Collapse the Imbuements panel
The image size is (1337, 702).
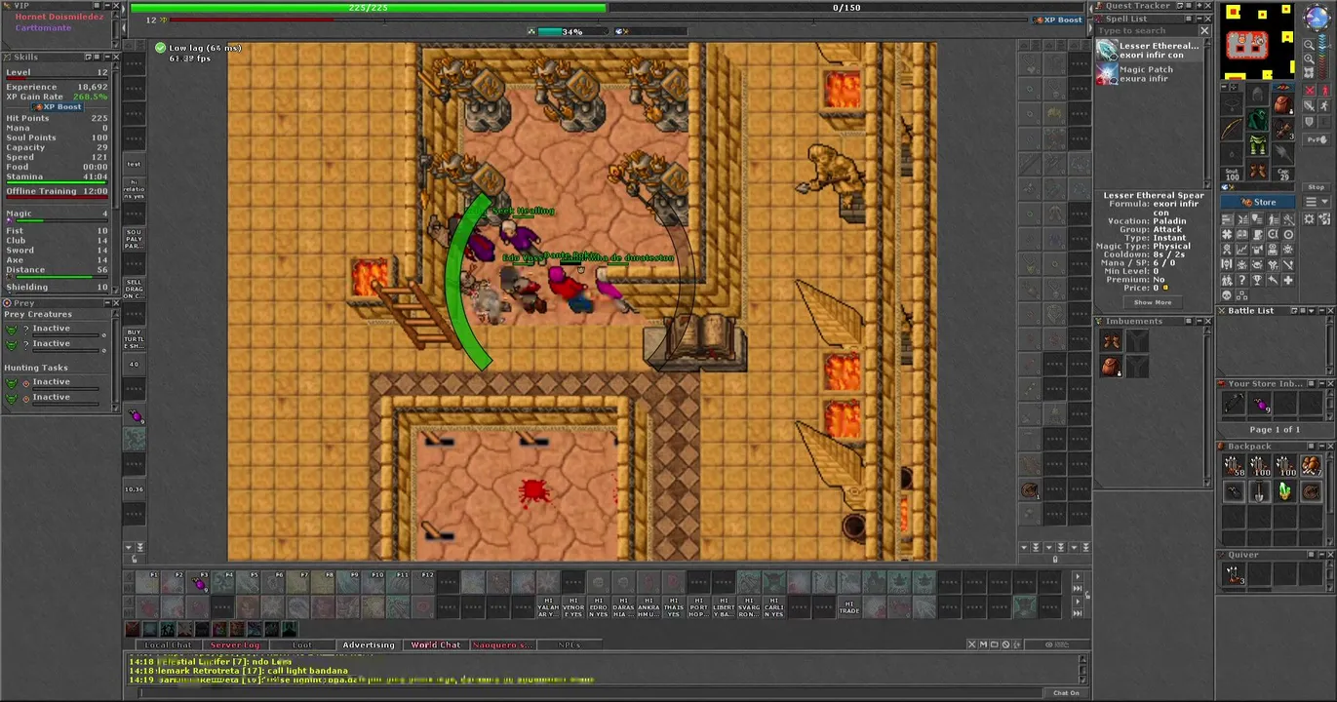click(x=1199, y=322)
